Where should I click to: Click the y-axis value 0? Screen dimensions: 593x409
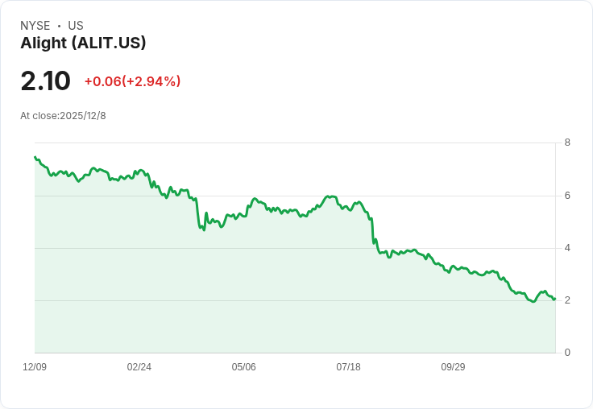(567, 353)
